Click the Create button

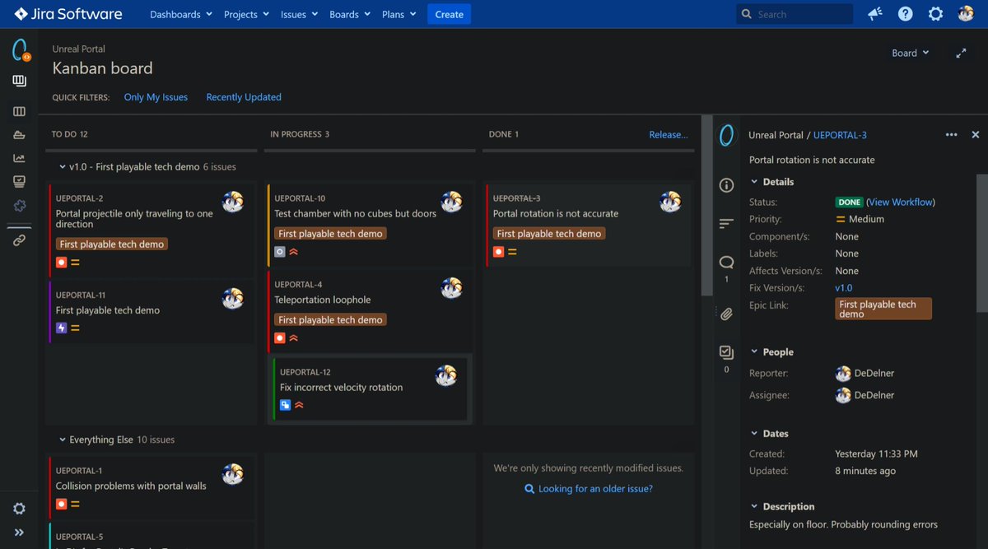pyautogui.click(x=449, y=14)
